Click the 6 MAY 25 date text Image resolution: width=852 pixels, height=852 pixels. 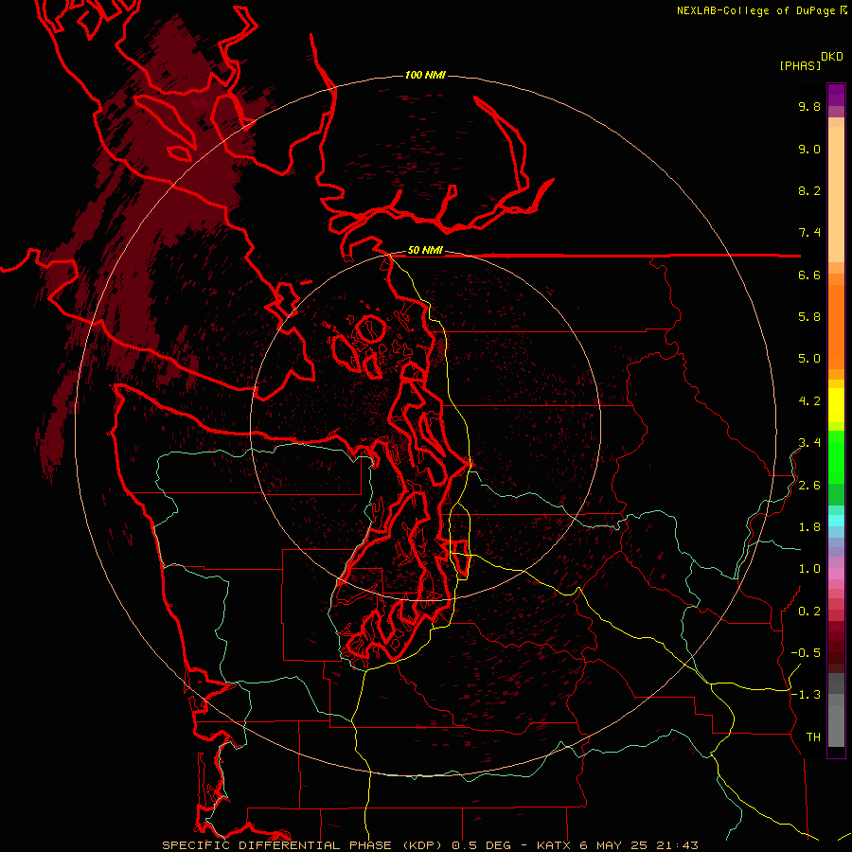pos(614,845)
